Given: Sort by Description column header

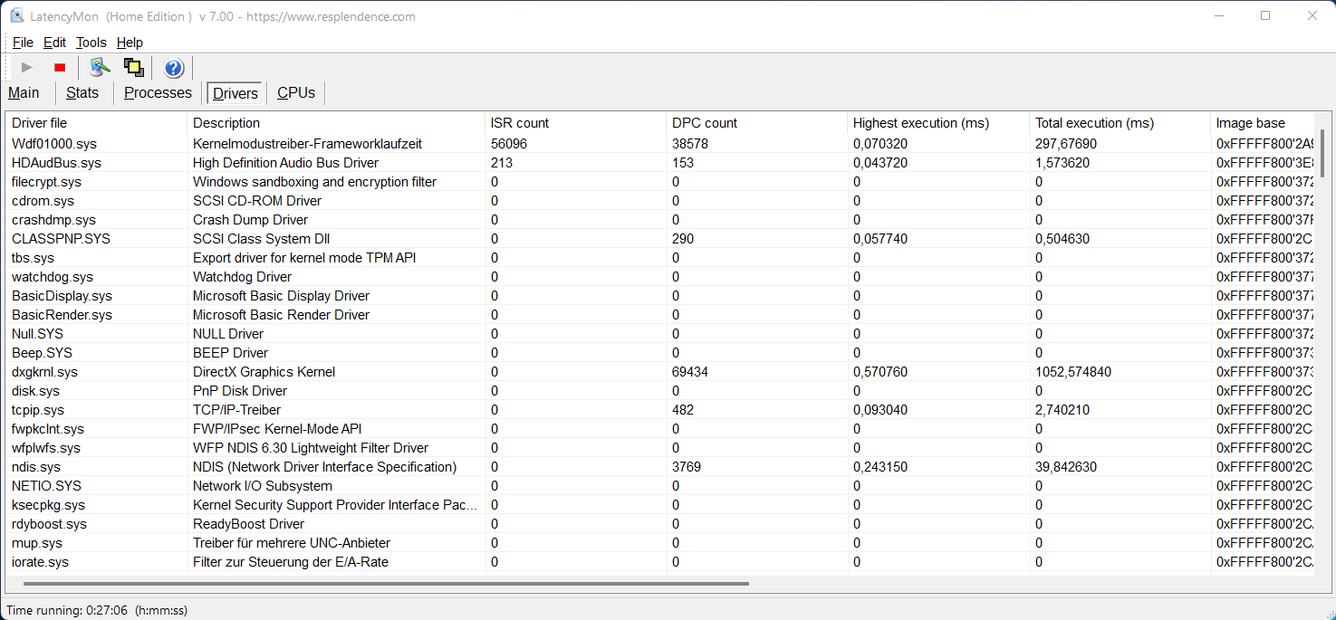Looking at the screenshot, I should [x=335, y=123].
